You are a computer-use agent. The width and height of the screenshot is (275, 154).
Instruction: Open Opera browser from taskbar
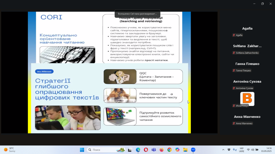(146, 150)
